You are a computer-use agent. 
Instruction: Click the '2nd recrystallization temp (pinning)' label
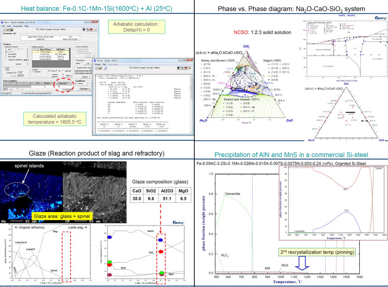click(x=317, y=252)
